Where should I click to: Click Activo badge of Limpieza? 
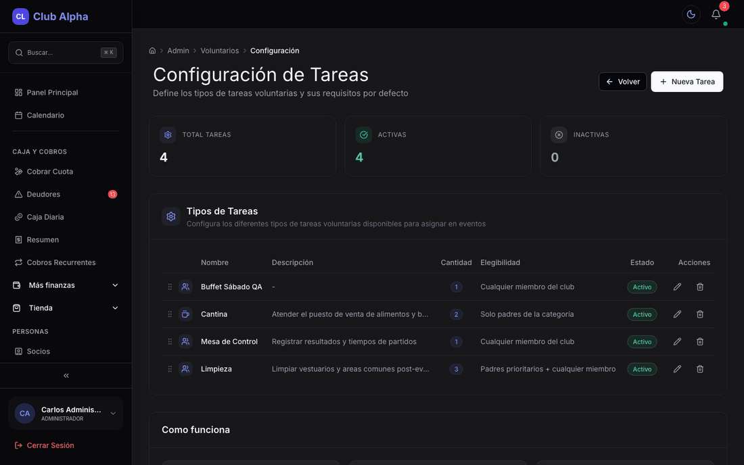642,369
